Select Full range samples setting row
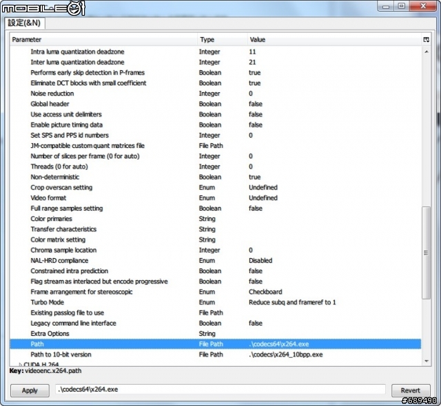The width and height of the screenshot is (441, 406). 216,208
